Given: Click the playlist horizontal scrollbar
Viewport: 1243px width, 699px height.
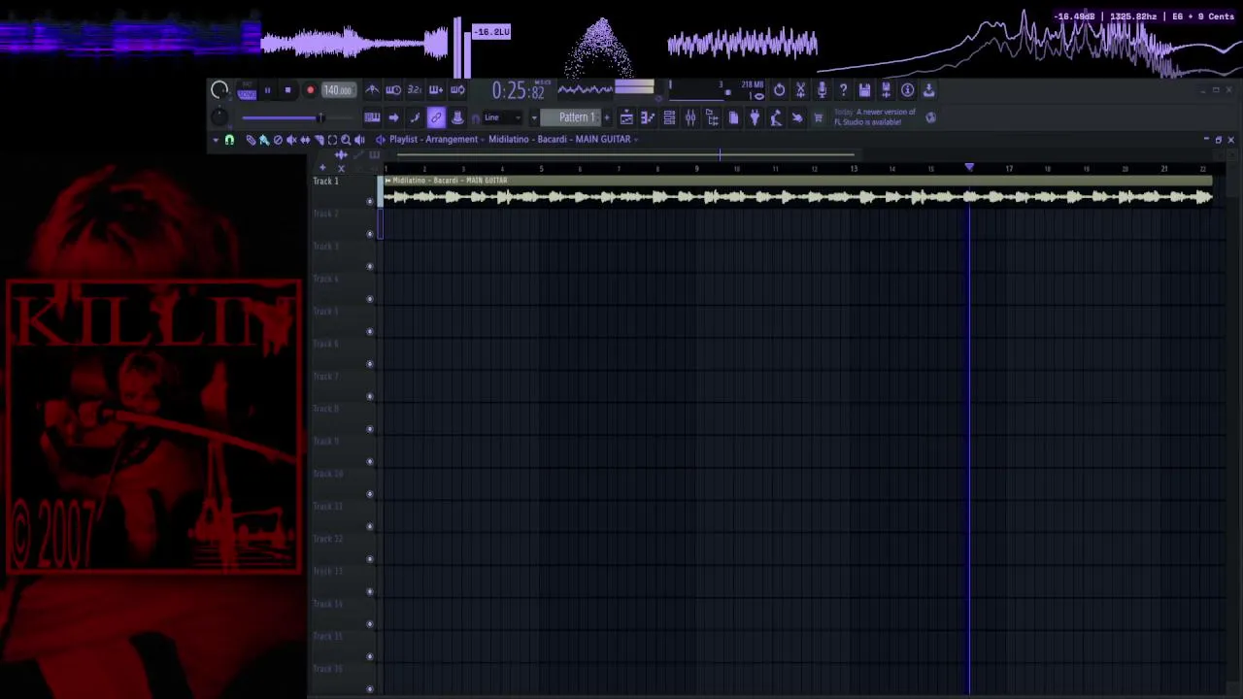Looking at the screenshot, I should click(x=625, y=154).
